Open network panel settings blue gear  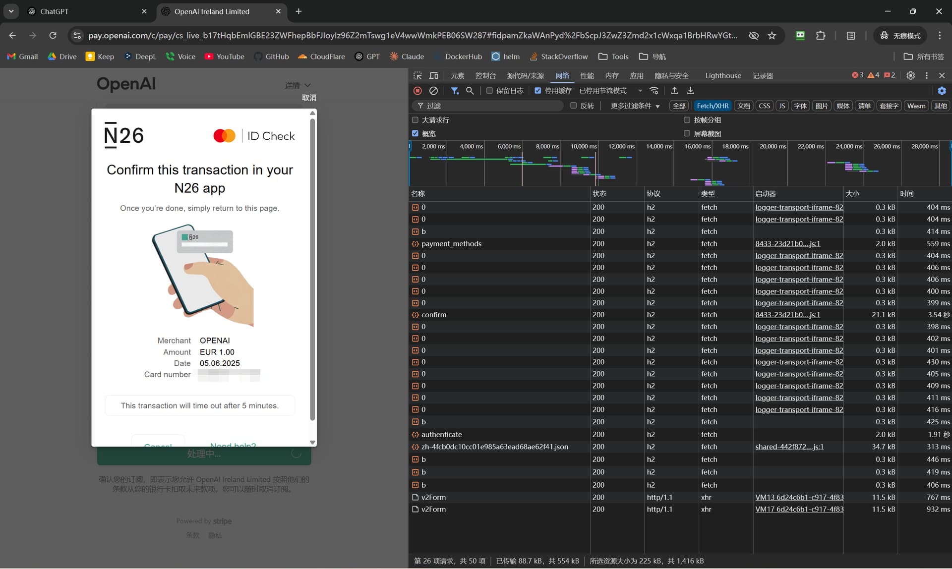(x=942, y=91)
